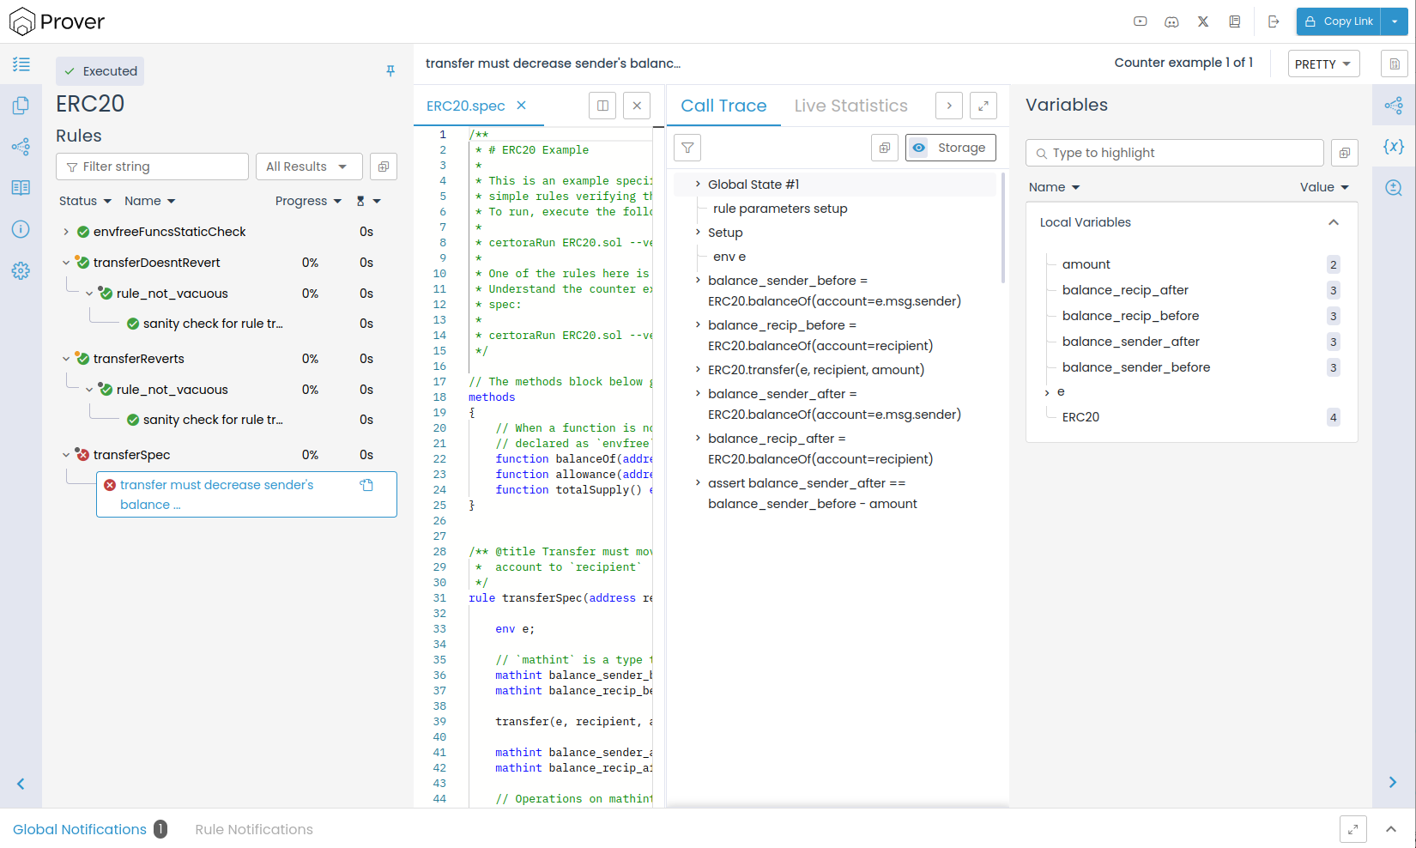The image size is (1416, 848).
Task: Open the settings gear in left sidebar
Action: tap(21, 271)
